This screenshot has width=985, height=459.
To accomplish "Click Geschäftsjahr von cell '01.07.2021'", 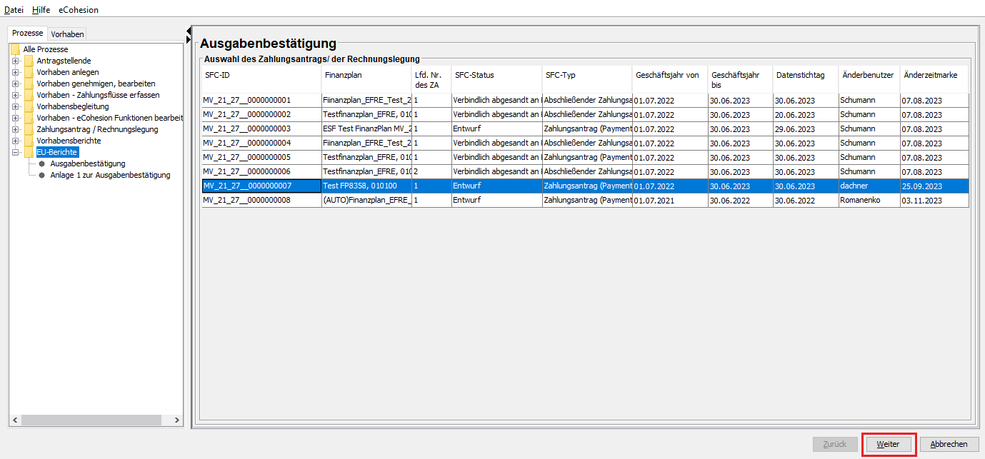I will pyautogui.click(x=670, y=200).
